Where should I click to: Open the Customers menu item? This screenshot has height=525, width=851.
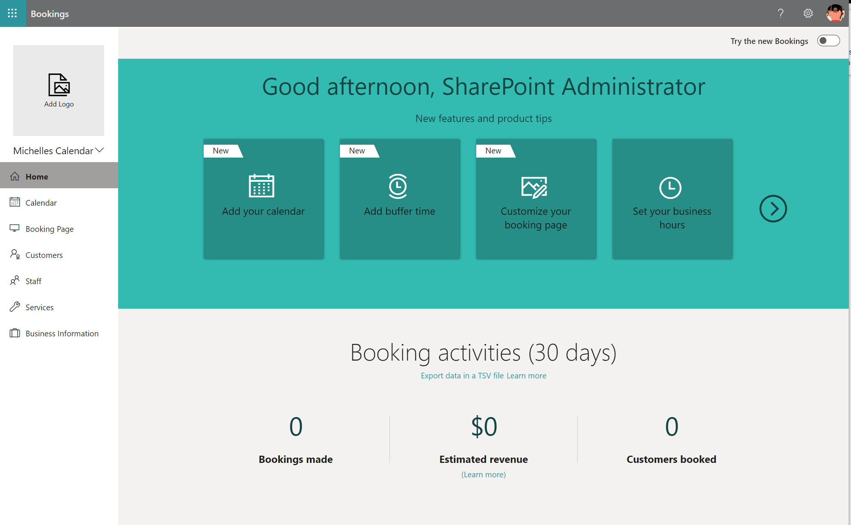coord(59,255)
